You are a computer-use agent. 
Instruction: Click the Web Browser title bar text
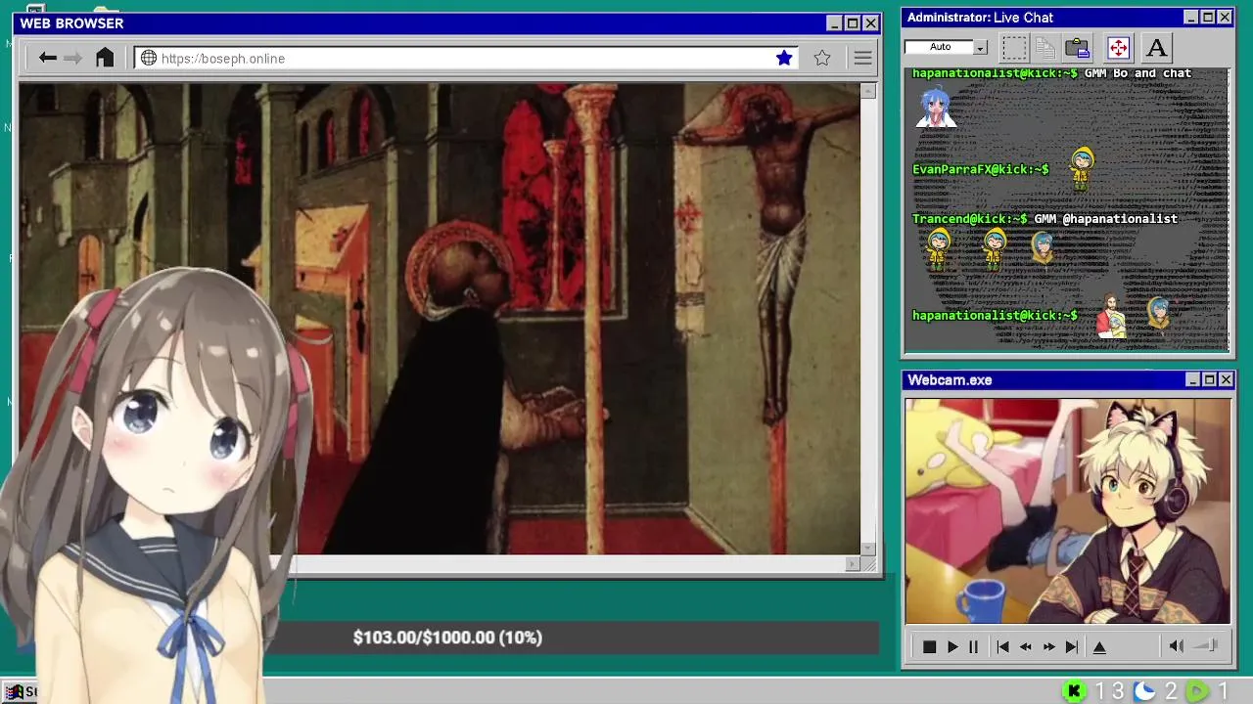point(71,23)
